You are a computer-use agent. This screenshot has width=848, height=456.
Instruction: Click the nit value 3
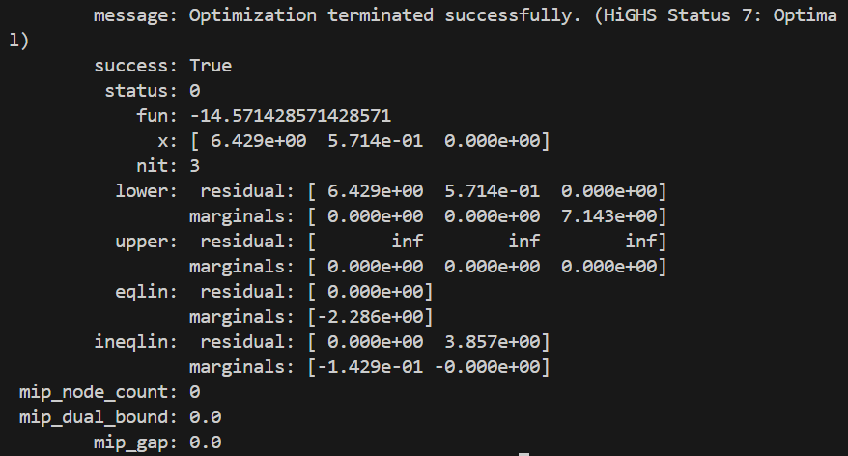pos(195,165)
